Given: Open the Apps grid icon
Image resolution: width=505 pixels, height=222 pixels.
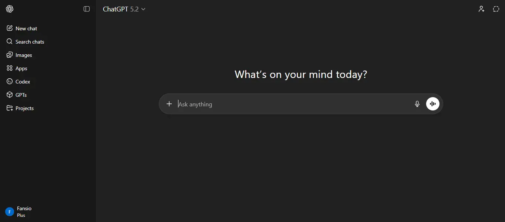Looking at the screenshot, I should click(10, 68).
